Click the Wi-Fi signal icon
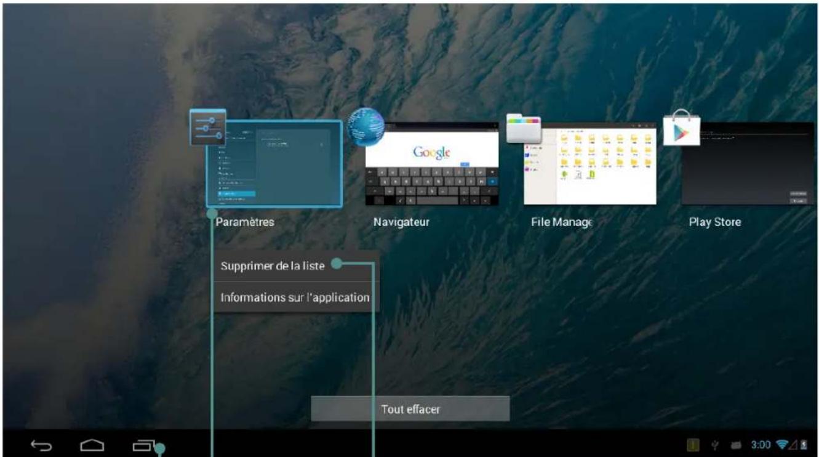This screenshot has width=819, height=457. [783, 445]
